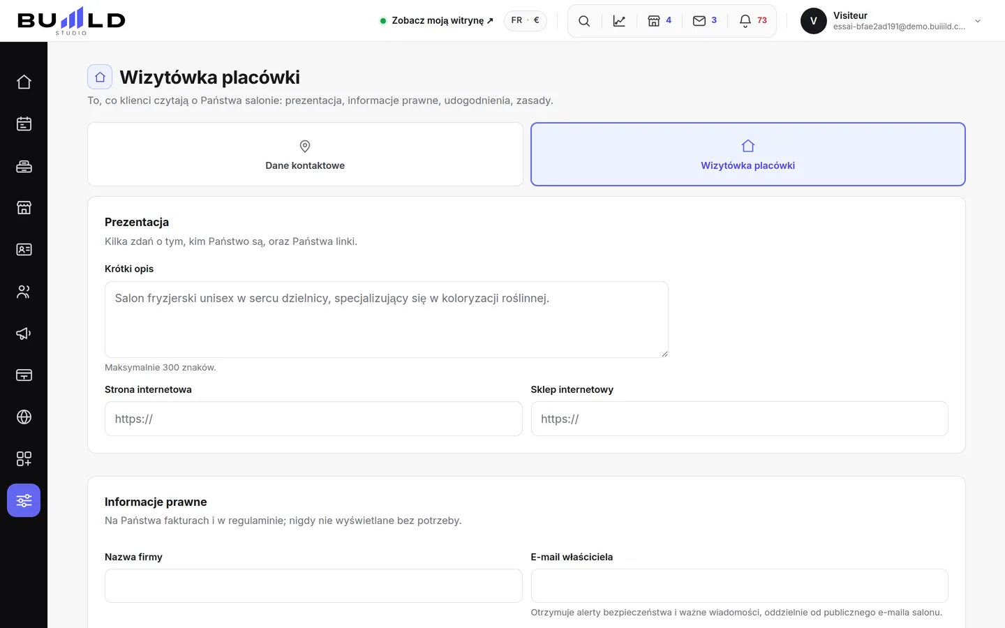Click the house icon beside the page title
1005x628 pixels.
tap(100, 77)
